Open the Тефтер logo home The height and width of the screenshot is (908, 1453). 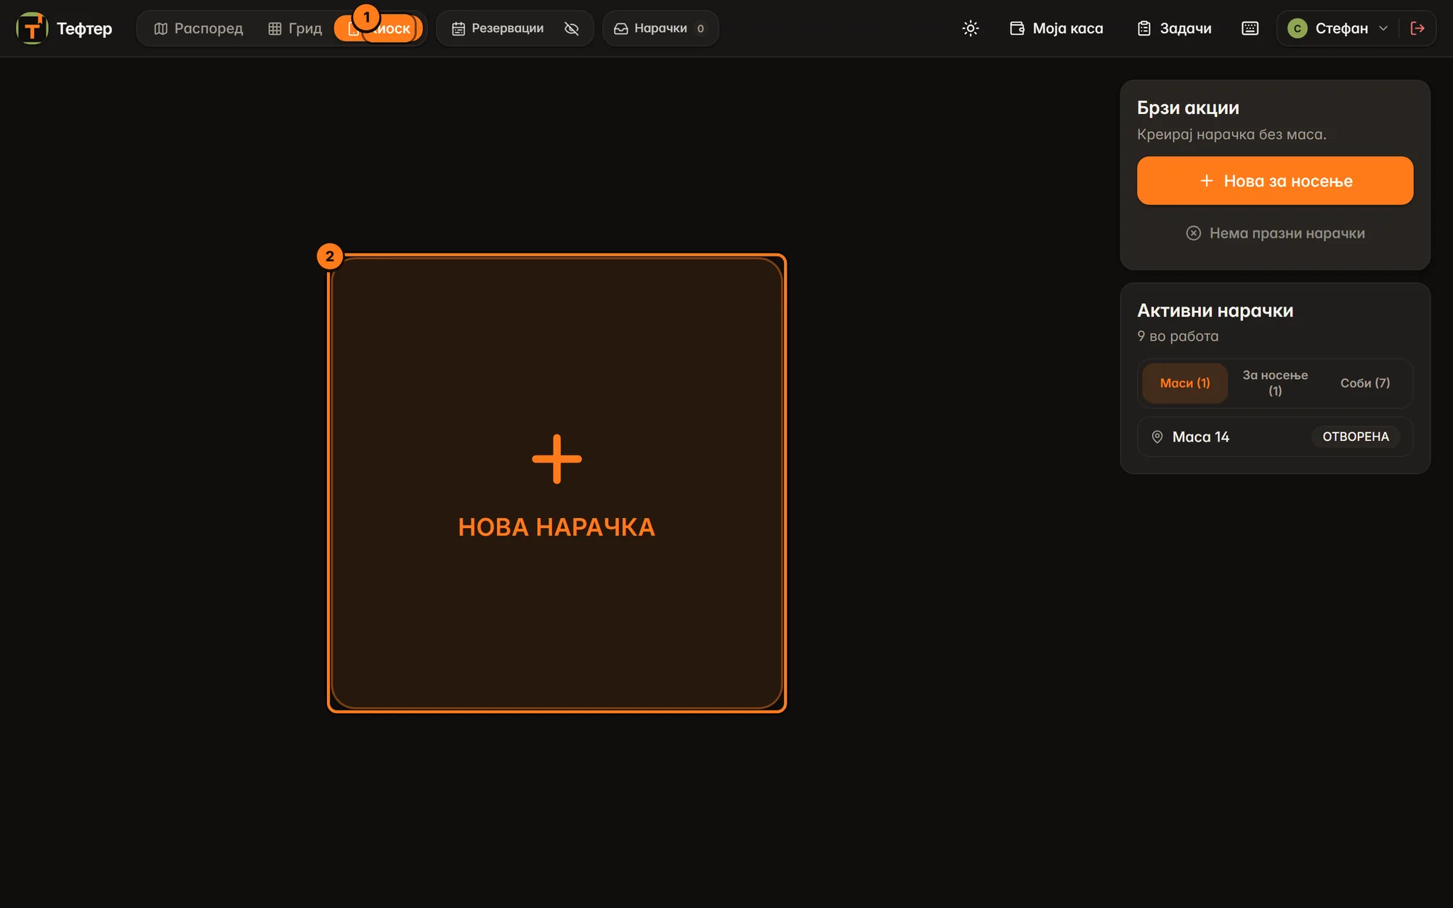pyautogui.click(x=64, y=28)
